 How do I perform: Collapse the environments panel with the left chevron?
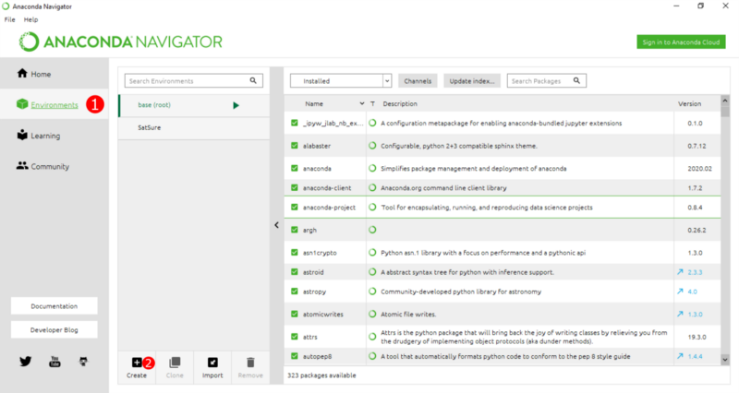click(x=276, y=225)
